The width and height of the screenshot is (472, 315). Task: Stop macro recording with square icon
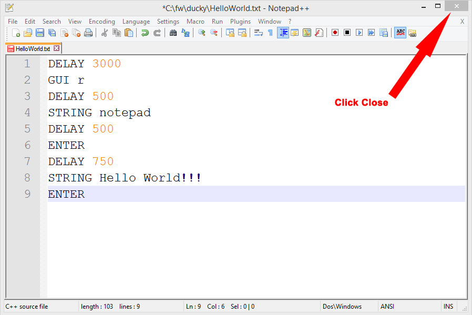tap(347, 33)
